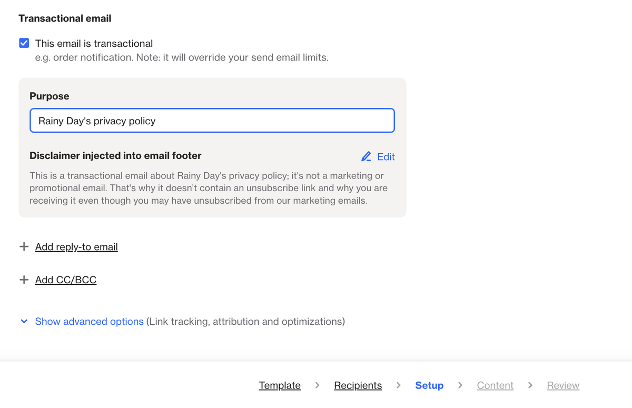Click the arrow between Recipients and Setup
This screenshot has height=408, width=632.
point(399,385)
